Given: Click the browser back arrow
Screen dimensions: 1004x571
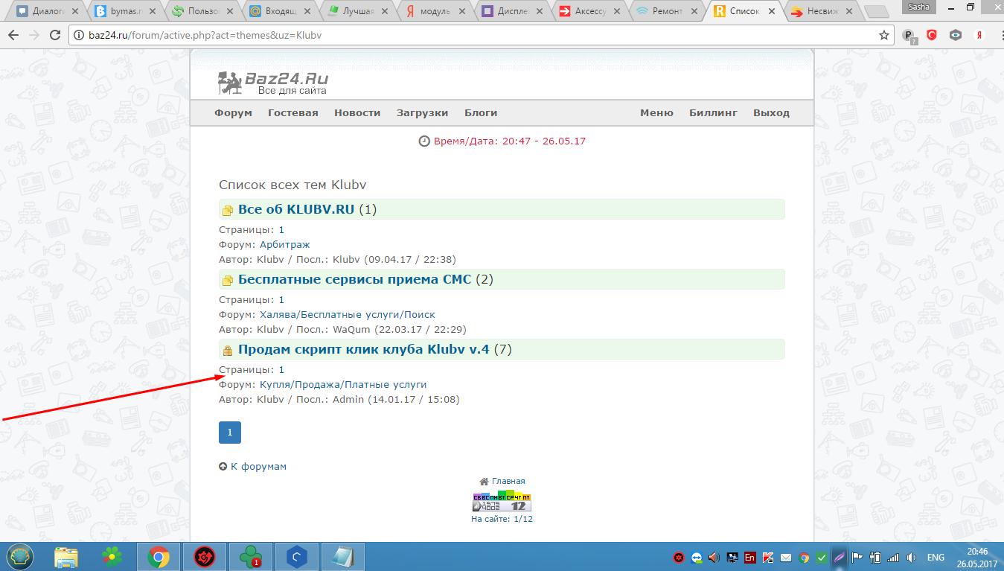Looking at the screenshot, I should point(13,35).
